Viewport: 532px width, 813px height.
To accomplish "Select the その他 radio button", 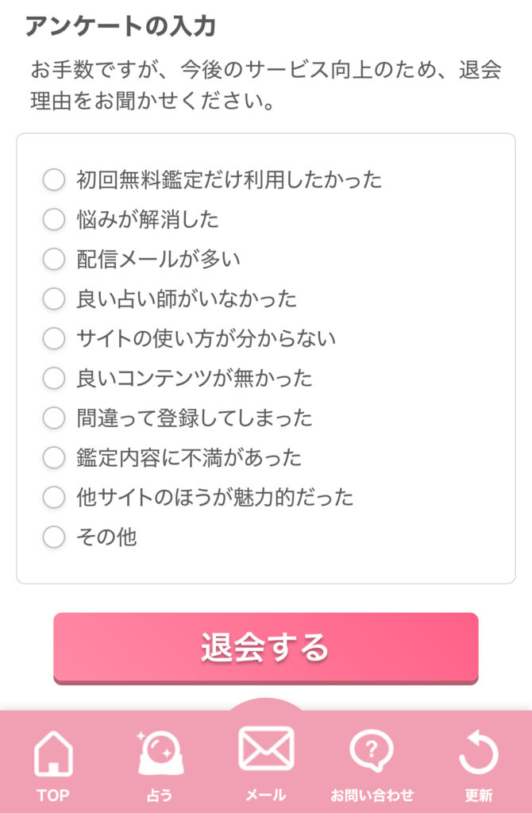I will (54, 537).
